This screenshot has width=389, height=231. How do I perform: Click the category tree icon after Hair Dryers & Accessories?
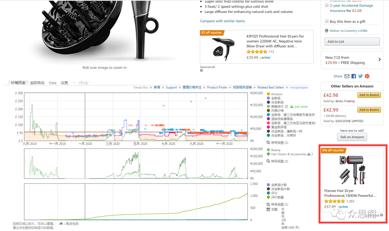[309, 154]
